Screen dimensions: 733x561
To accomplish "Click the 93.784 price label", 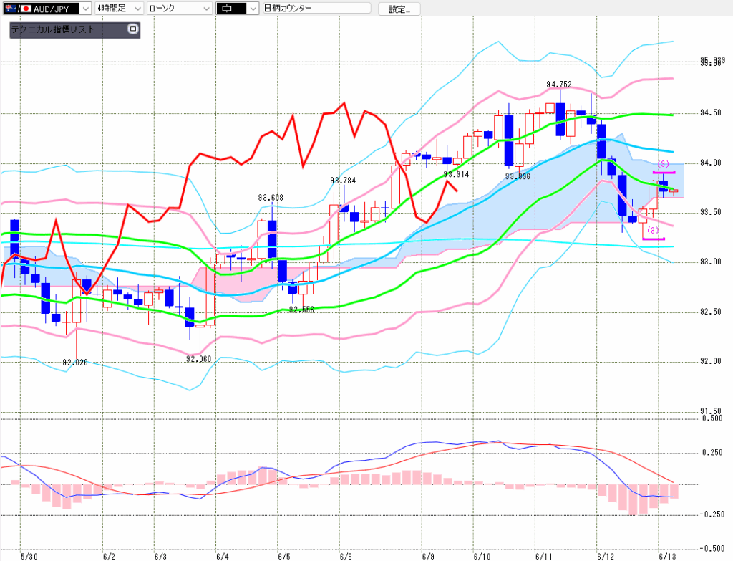I will (x=343, y=180).
